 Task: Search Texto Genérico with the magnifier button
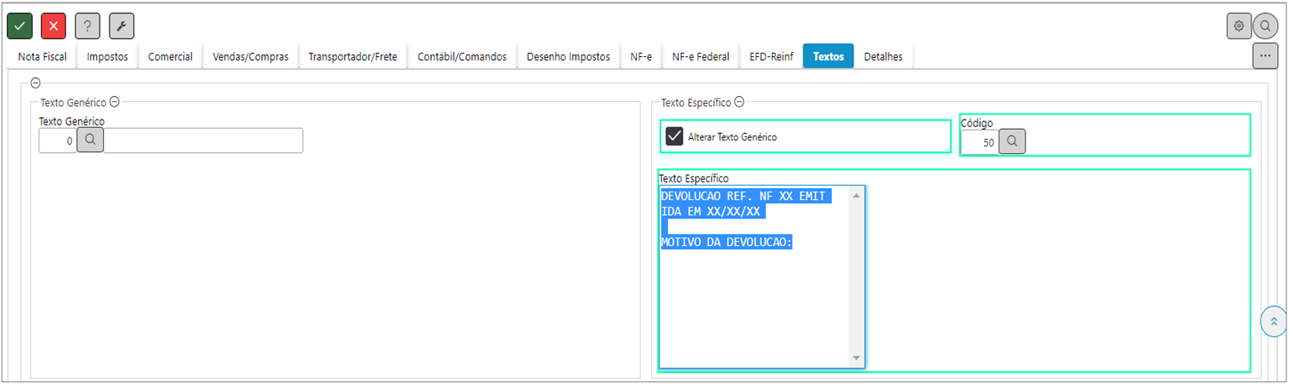(x=90, y=141)
